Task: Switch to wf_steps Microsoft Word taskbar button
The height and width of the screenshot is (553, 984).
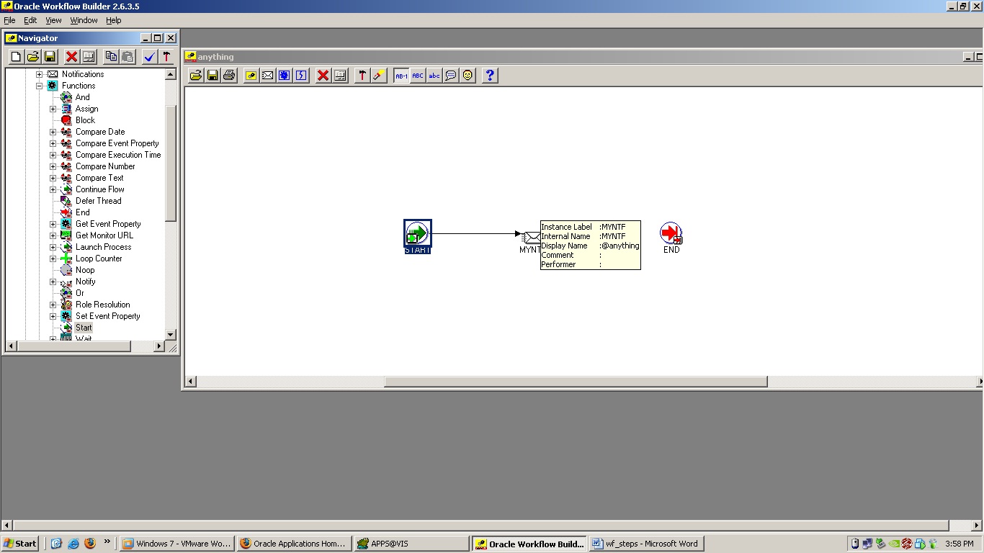Action: pos(645,544)
